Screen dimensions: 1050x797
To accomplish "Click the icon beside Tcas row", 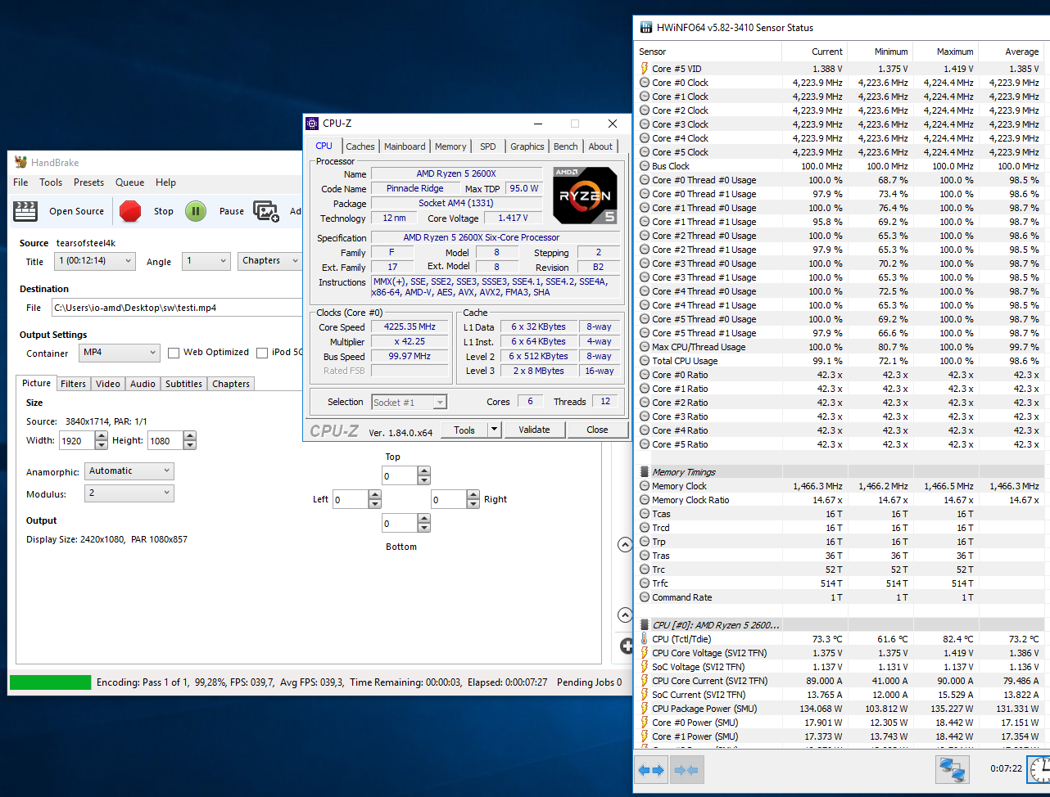I will coord(645,514).
